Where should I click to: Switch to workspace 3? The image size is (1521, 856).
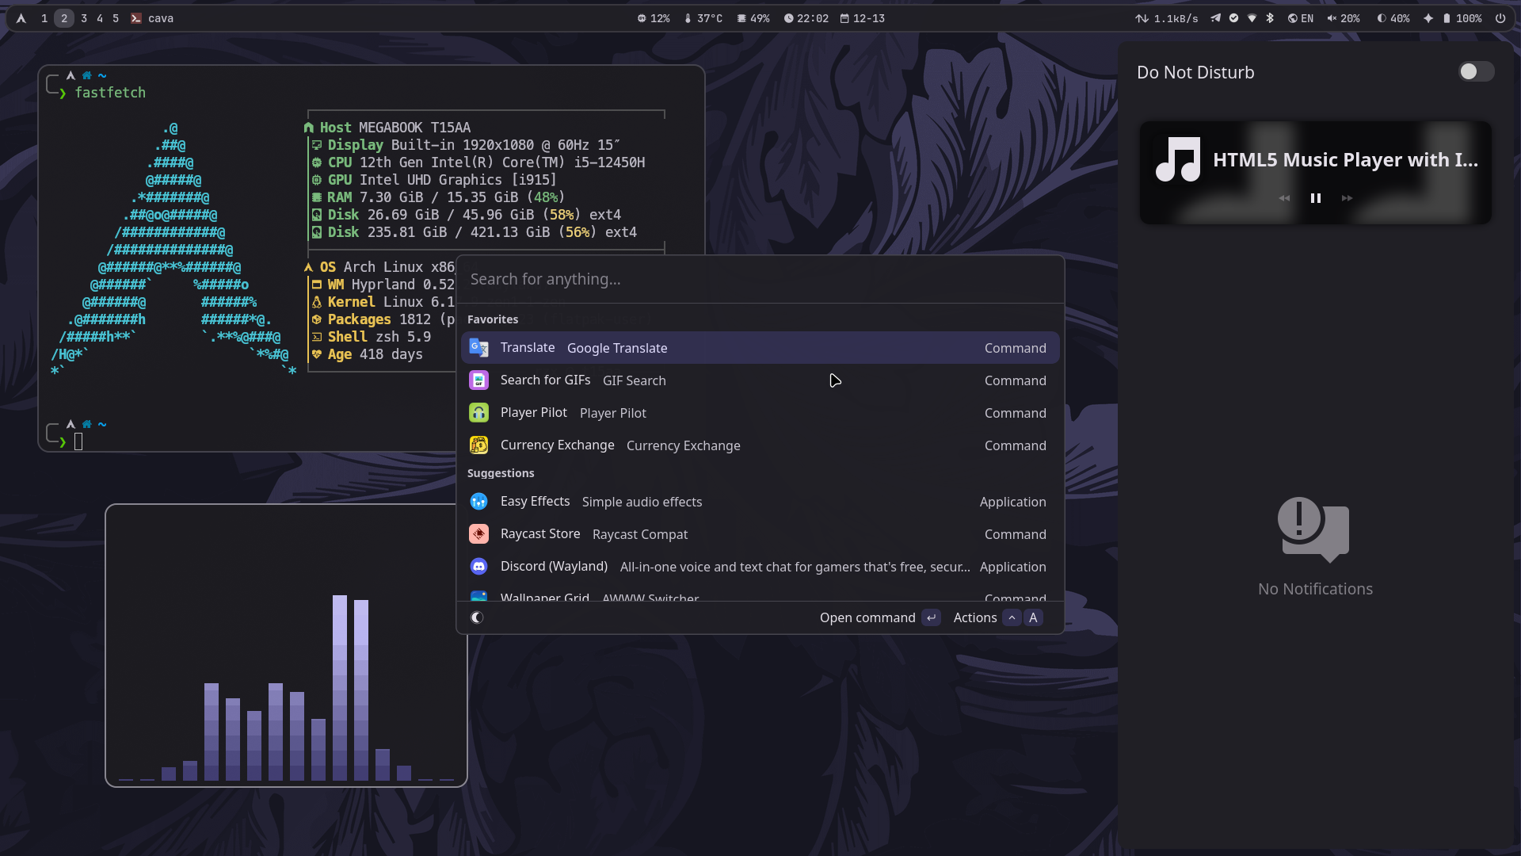[x=84, y=18]
